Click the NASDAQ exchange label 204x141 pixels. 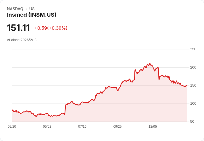click(15, 9)
